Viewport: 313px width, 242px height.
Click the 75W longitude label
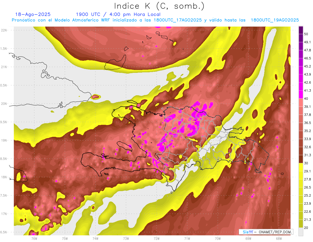coord(65,238)
